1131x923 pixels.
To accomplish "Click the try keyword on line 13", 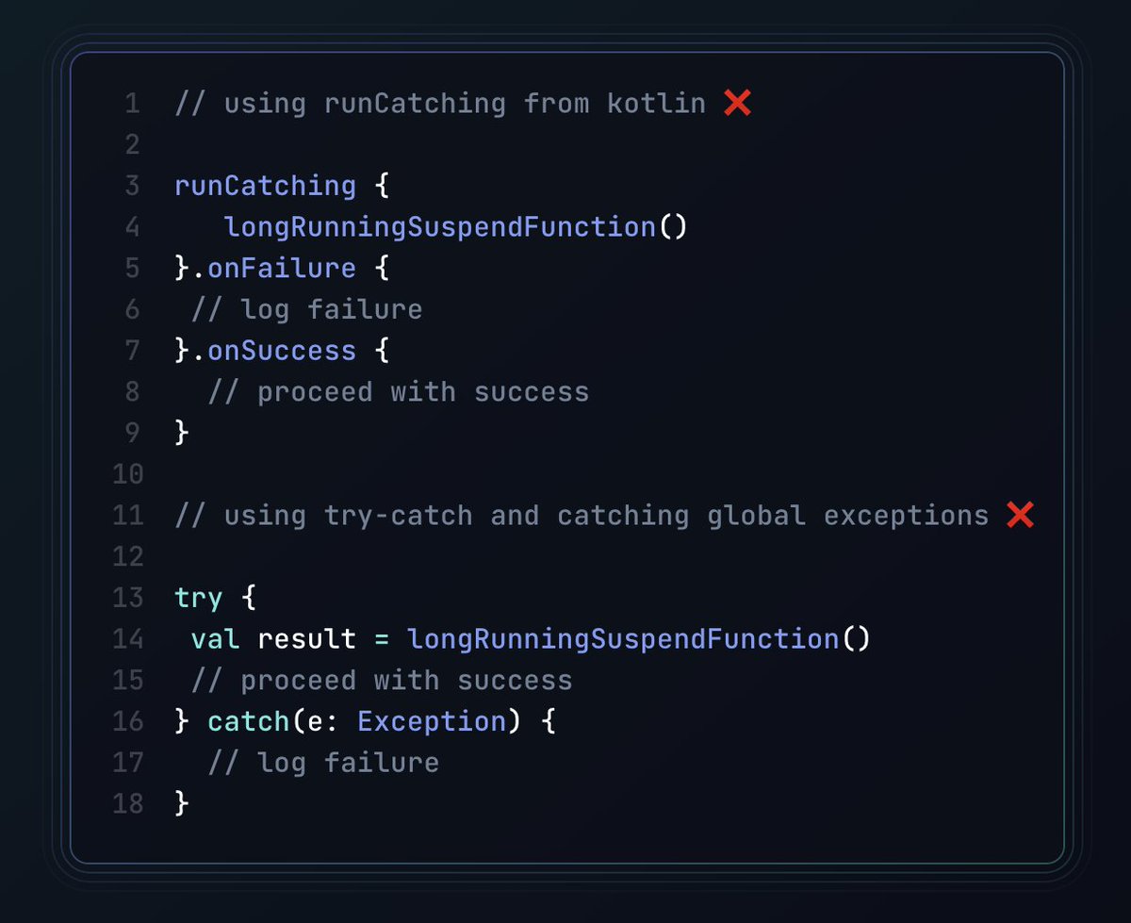I will (200, 598).
